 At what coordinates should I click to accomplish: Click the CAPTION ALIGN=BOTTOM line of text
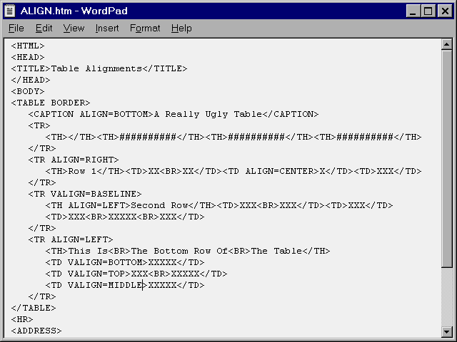tap(173, 114)
